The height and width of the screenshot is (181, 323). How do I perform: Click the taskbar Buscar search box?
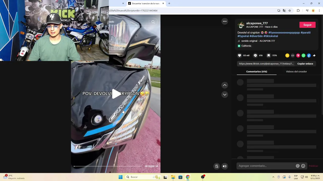[143, 177]
